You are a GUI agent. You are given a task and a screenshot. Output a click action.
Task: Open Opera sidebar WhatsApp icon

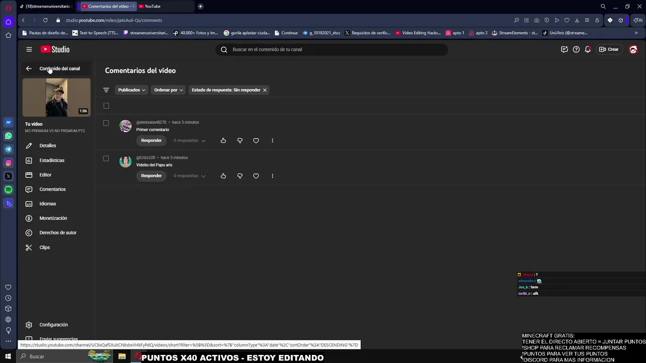coord(8,136)
